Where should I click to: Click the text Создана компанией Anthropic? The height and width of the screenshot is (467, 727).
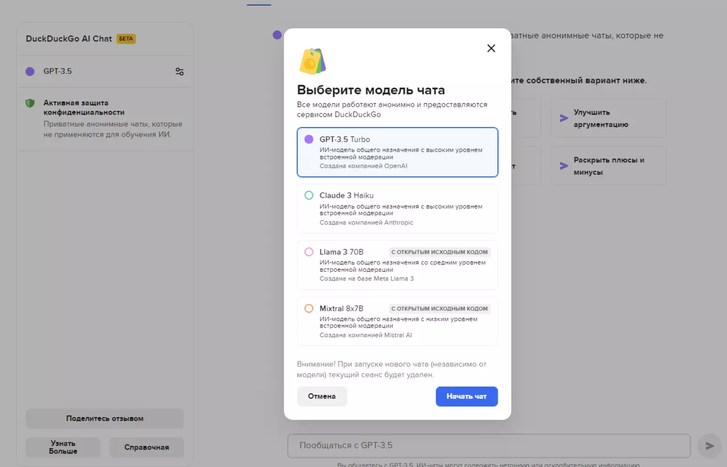(x=366, y=223)
